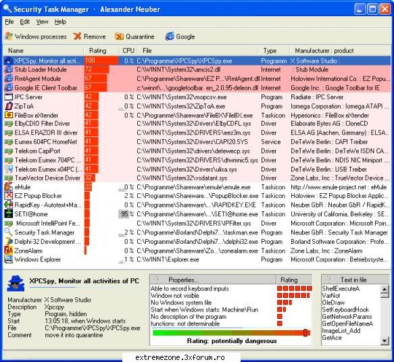Open the Help menu
The image size is (394, 362).
point(60,22)
